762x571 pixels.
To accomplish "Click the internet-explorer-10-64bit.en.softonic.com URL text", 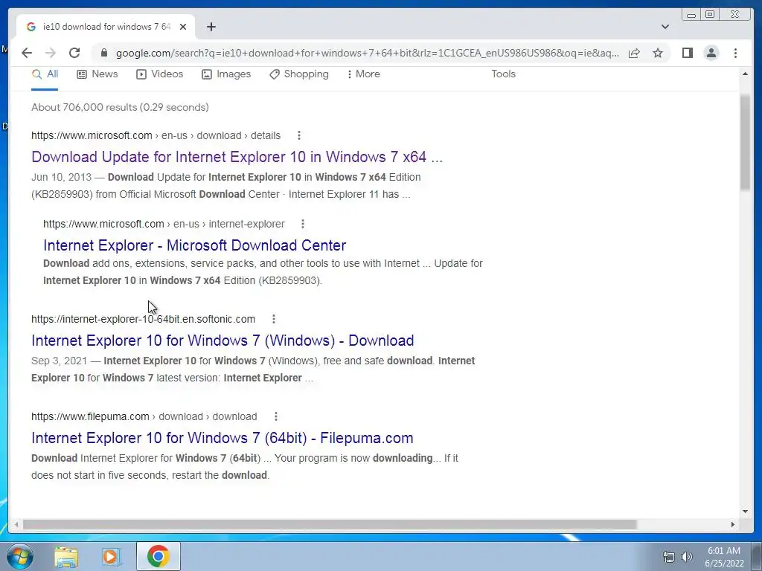I will pos(143,319).
